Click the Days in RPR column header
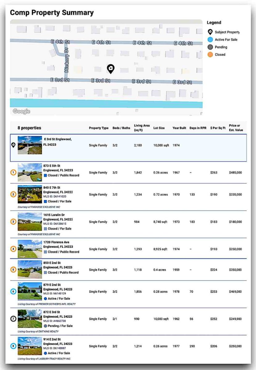The image size is (256, 370). pos(198,128)
